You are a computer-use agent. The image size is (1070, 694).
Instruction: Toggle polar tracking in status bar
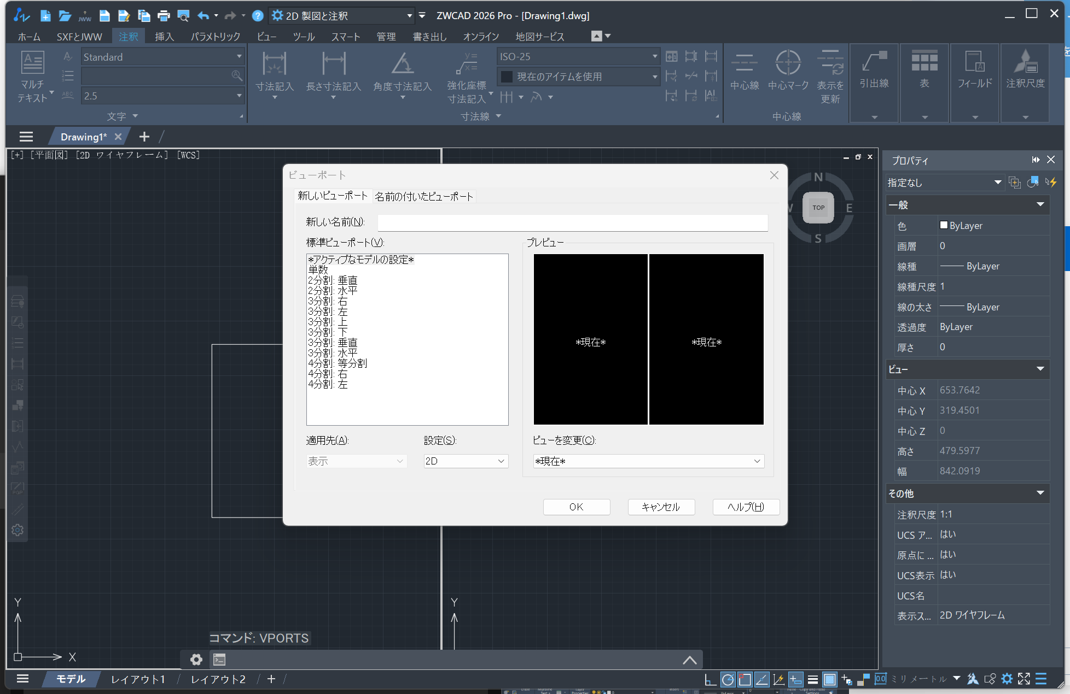coord(728,679)
